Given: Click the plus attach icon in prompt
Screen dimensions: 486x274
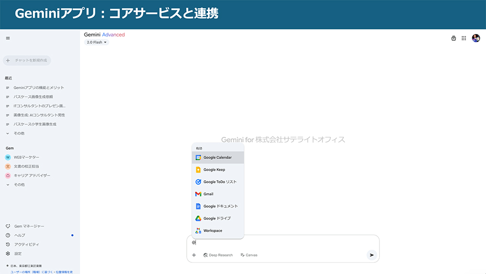Looking at the screenshot, I should coord(194,255).
